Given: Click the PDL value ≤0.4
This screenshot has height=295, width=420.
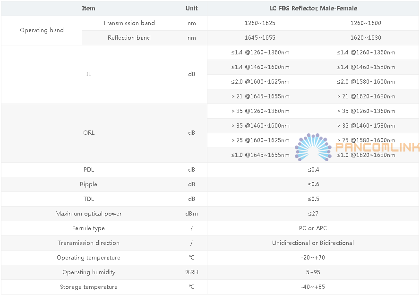Looking at the screenshot, I should click(313, 170).
